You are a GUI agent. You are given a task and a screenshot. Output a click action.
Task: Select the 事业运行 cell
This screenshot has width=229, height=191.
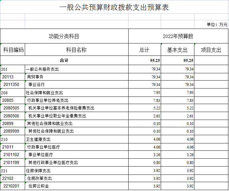click(x=77, y=84)
